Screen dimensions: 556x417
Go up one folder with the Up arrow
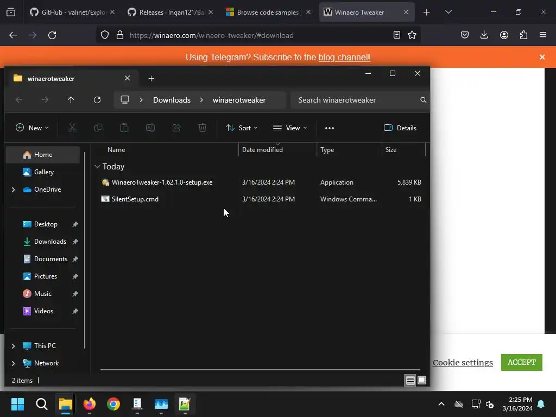(x=71, y=100)
